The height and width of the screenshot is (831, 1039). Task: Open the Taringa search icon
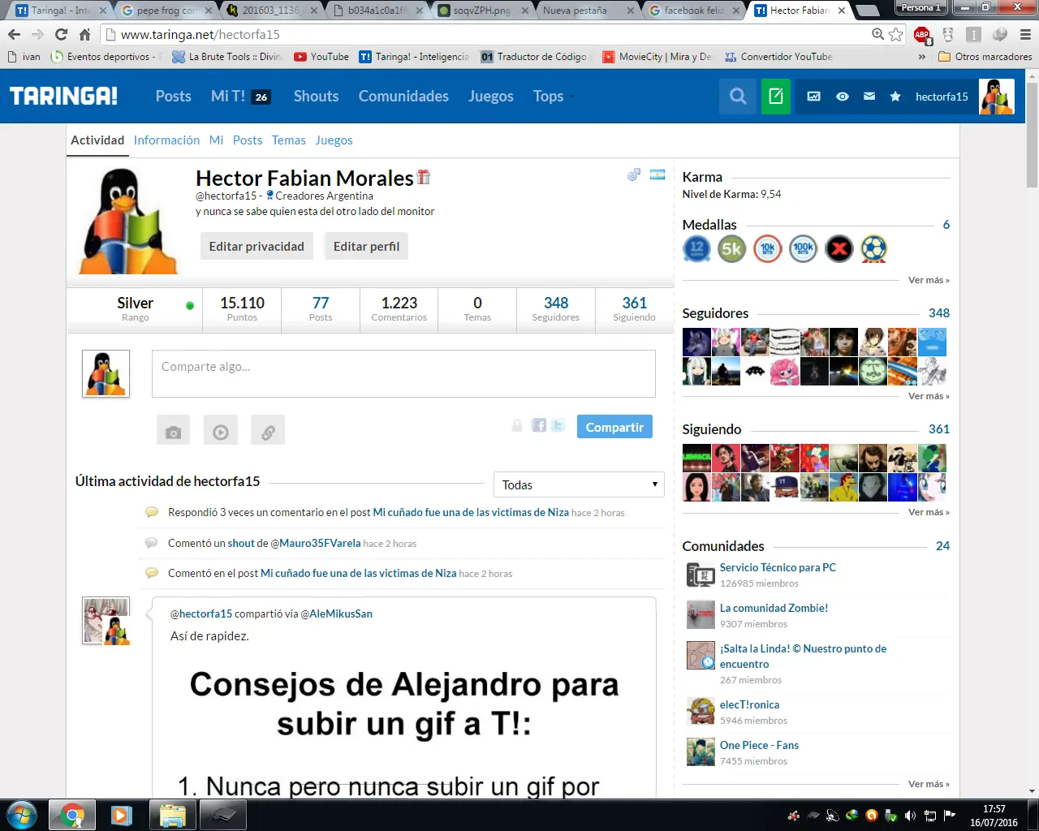(738, 97)
